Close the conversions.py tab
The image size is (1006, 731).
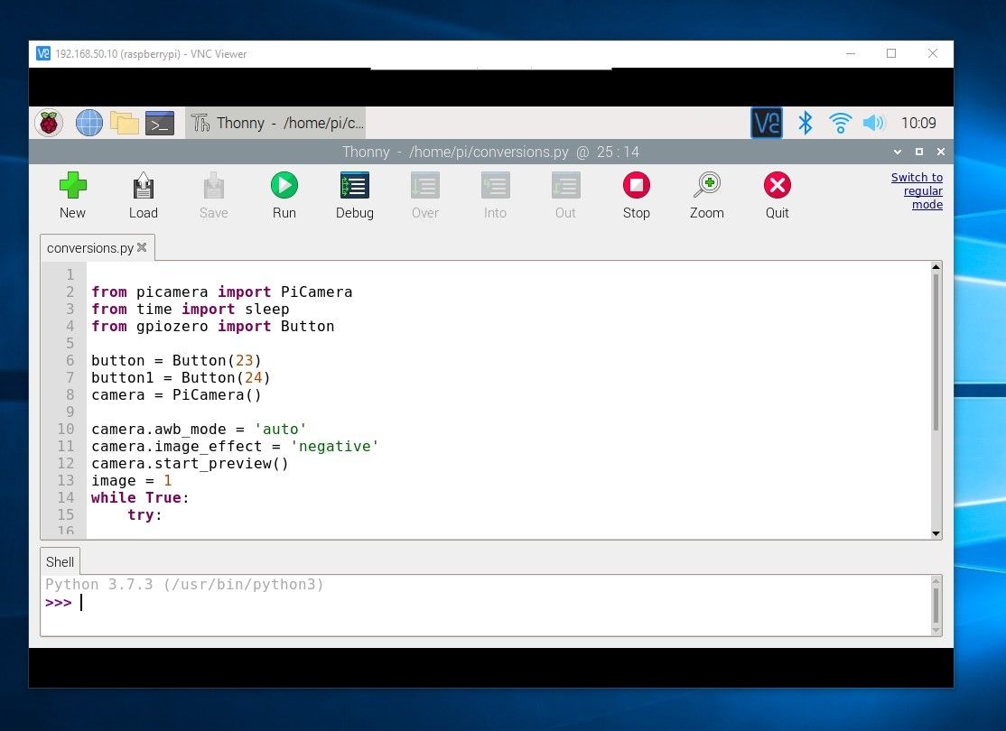pos(143,247)
